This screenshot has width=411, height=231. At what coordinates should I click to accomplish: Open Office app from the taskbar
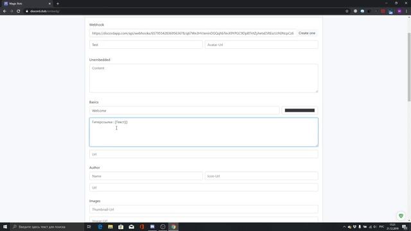coord(142,227)
